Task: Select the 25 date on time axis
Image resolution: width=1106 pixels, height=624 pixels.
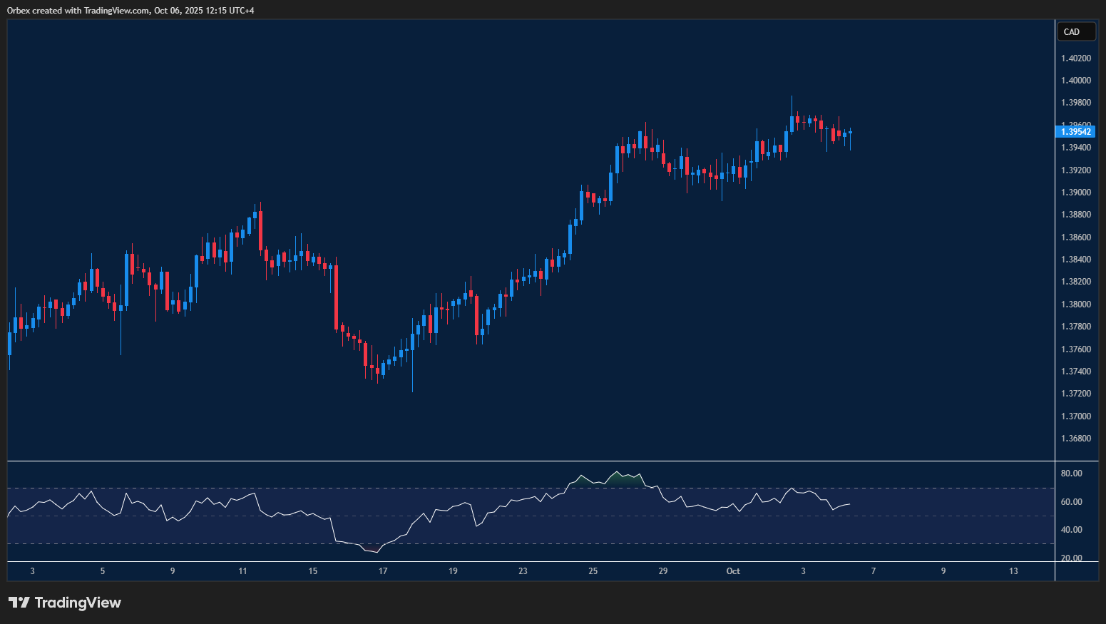Action: [x=593, y=571]
